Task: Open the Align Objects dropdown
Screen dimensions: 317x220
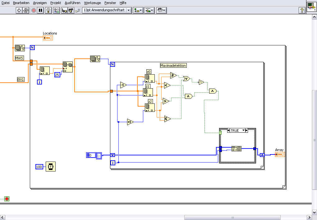Action: pyautogui.click(x=138, y=10)
